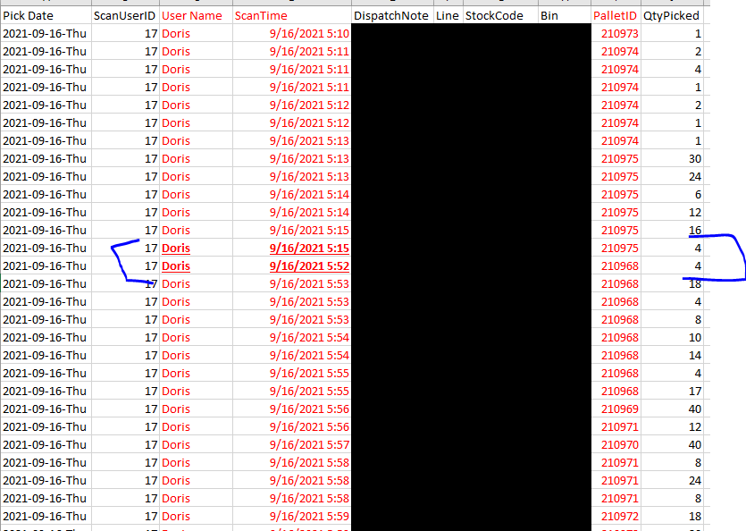The height and width of the screenshot is (531, 746).
Task: Select PalletID cell 210973
Action: pyautogui.click(x=616, y=34)
